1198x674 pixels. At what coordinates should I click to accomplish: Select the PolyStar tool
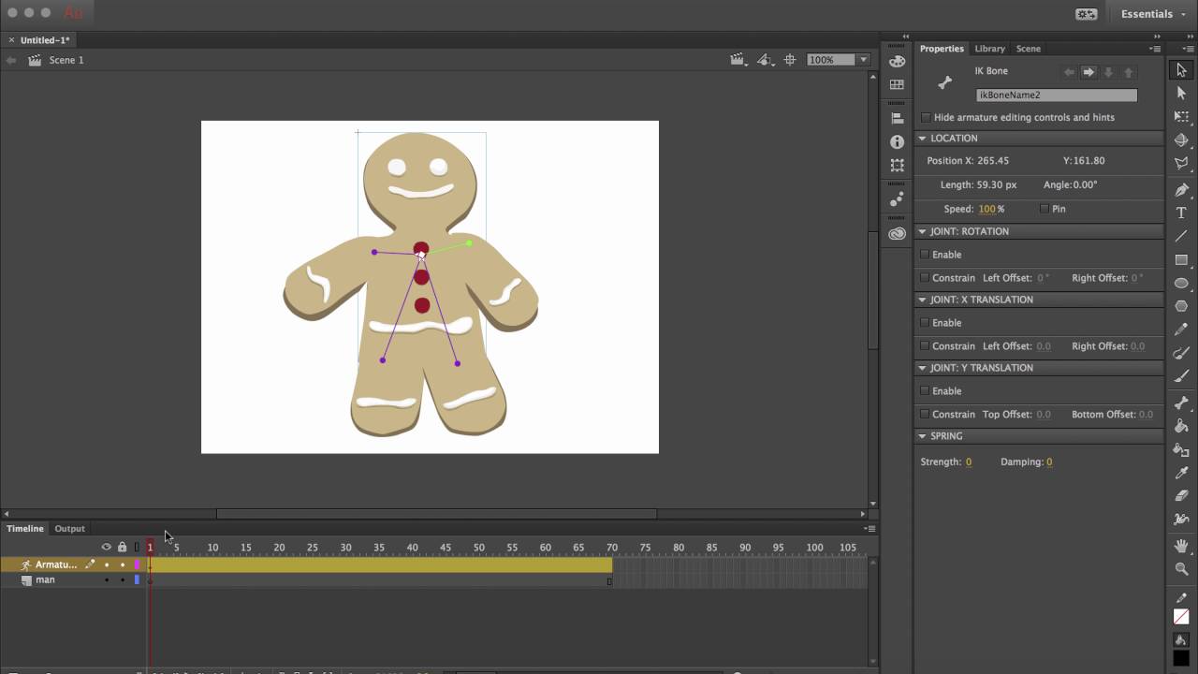(1181, 307)
